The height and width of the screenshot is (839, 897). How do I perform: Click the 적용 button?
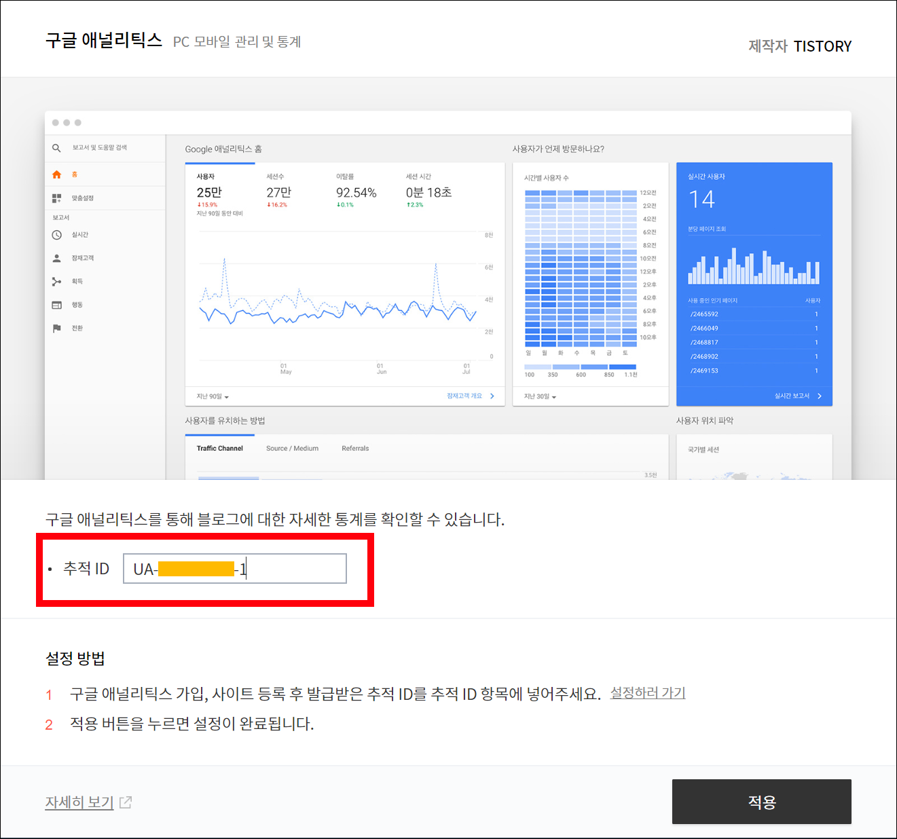(x=761, y=802)
